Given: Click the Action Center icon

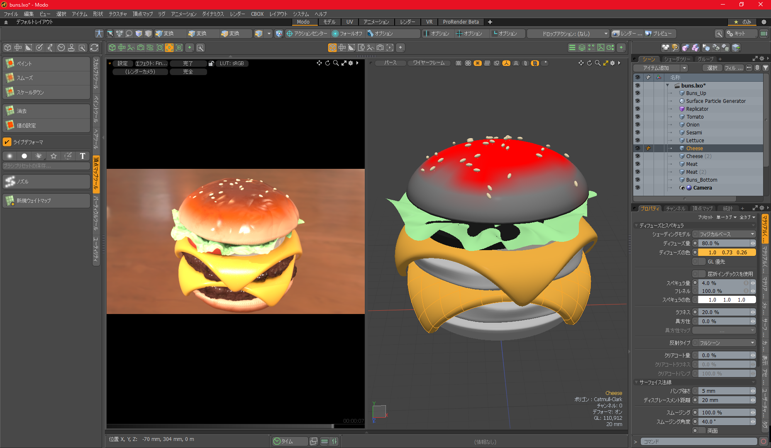Looking at the screenshot, I should point(290,34).
